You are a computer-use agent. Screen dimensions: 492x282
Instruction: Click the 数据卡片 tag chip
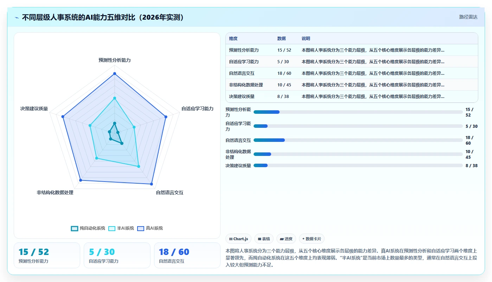coord(312,239)
